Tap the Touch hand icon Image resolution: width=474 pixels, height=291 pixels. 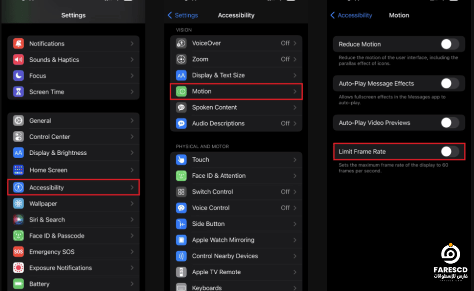pos(181,159)
